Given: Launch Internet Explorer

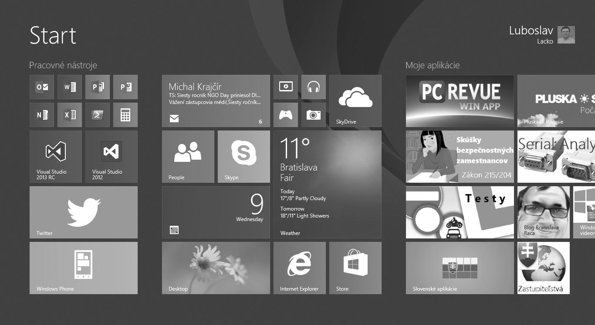Looking at the screenshot, I should (300, 268).
